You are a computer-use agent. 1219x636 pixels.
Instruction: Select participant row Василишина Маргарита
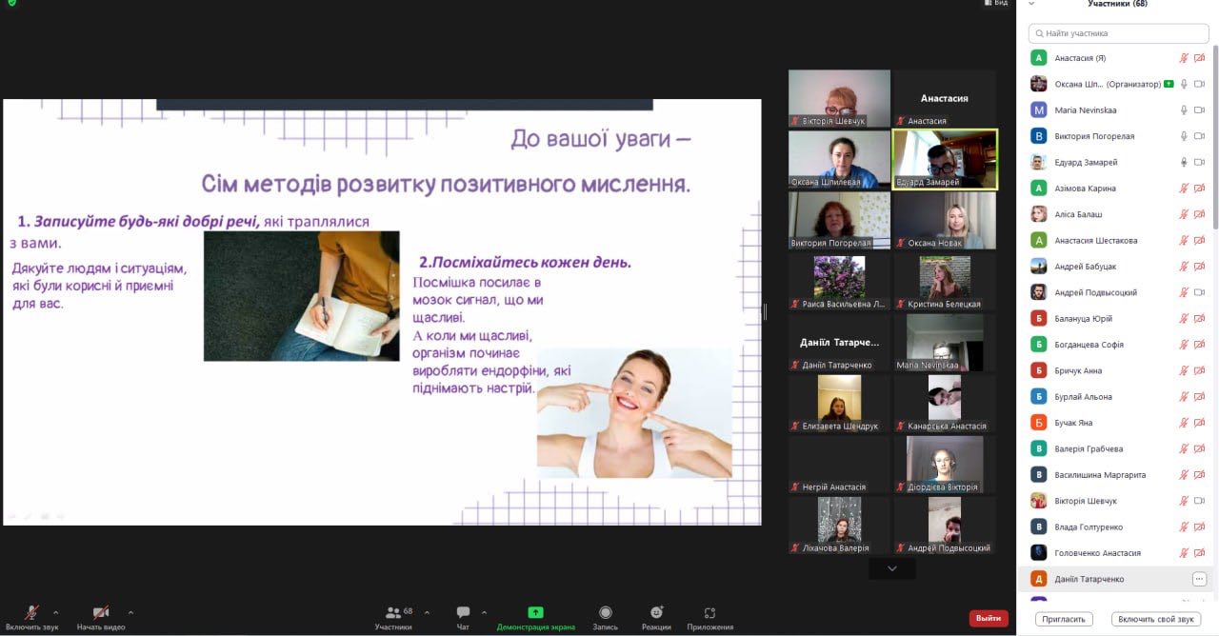coord(1115,474)
